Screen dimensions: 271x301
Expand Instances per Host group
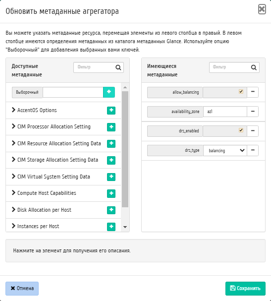38,226
